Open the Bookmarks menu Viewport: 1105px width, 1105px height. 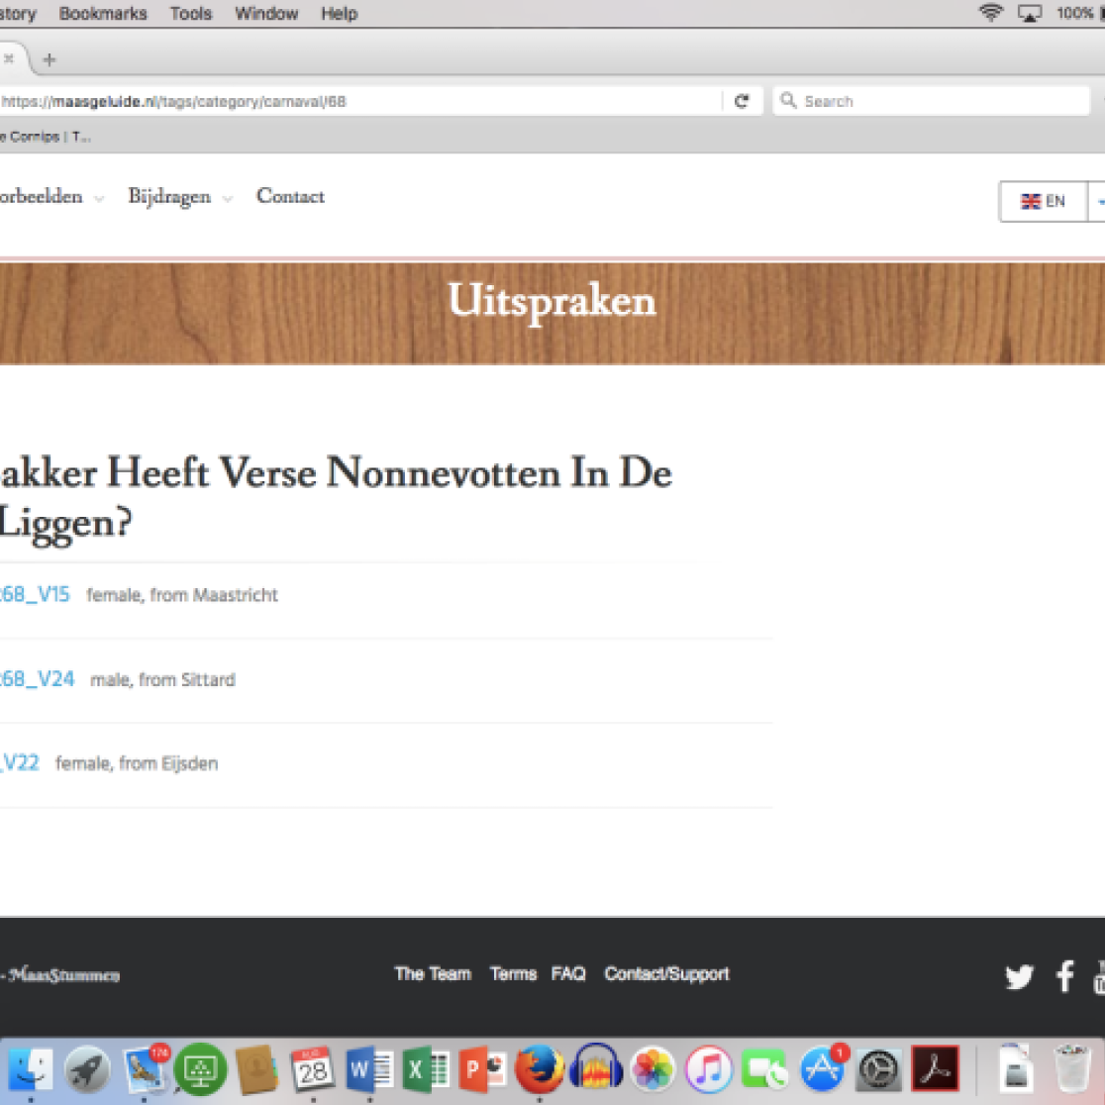coord(103,14)
